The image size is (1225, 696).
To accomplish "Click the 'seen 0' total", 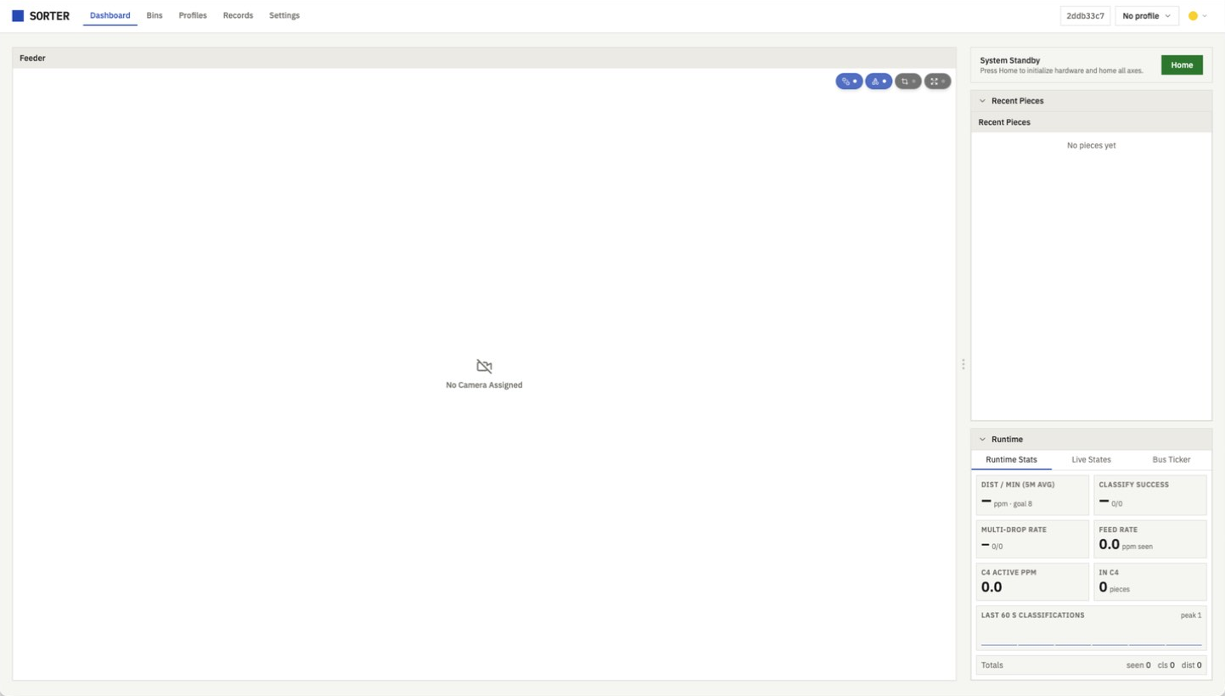I will pyautogui.click(x=1138, y=665).
